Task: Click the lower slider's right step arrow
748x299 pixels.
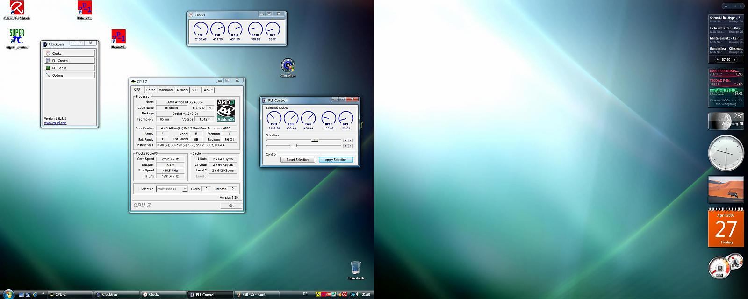Action: (351, 146)
